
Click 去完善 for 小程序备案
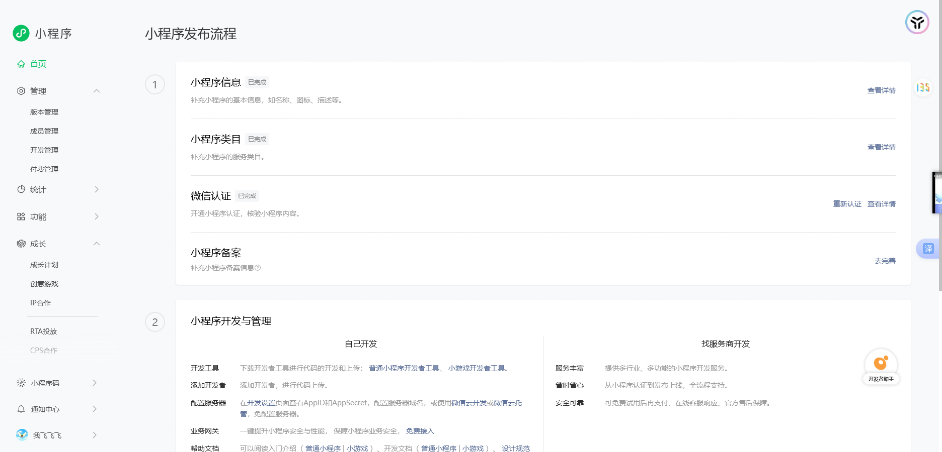tap(885, 261)
